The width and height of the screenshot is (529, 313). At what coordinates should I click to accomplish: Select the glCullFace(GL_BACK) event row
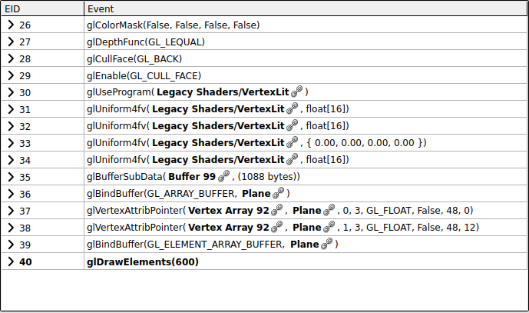pyautogui.click(x=264, y=58)
